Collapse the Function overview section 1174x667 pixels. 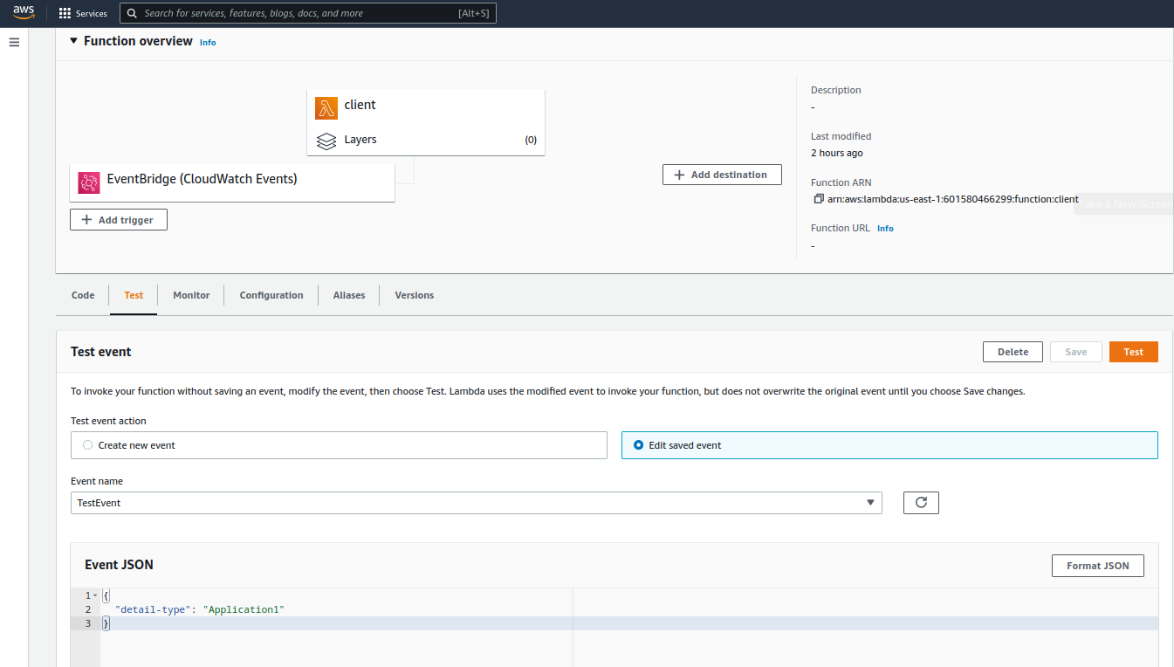coord(73,41)
